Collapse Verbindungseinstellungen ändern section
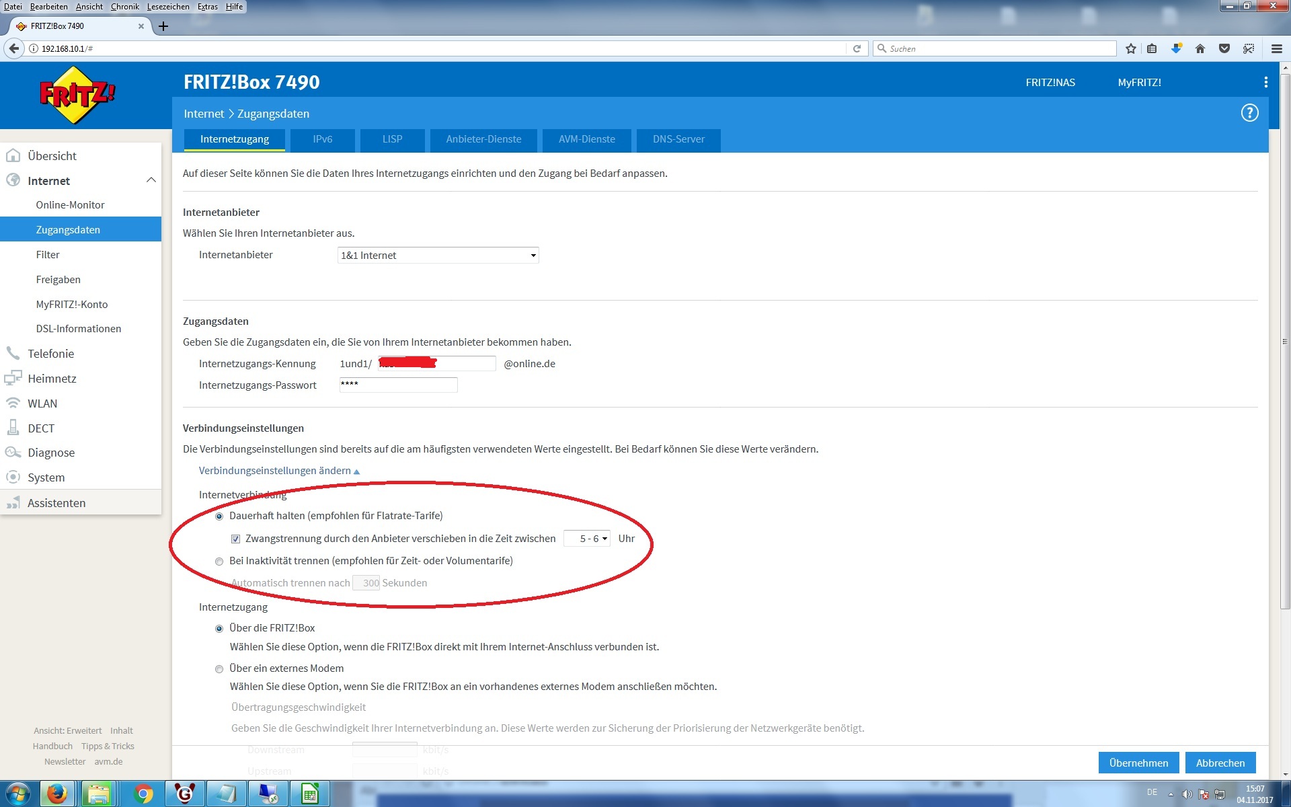Viewport: 1291px width, 807px height. [x=279, y=471]
